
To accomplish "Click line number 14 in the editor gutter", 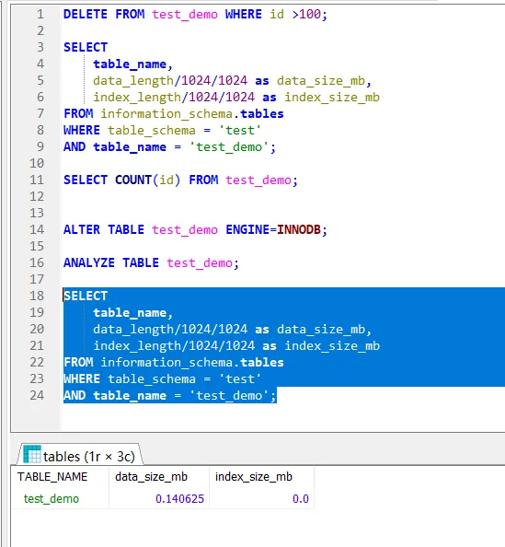I will point(37,229).
